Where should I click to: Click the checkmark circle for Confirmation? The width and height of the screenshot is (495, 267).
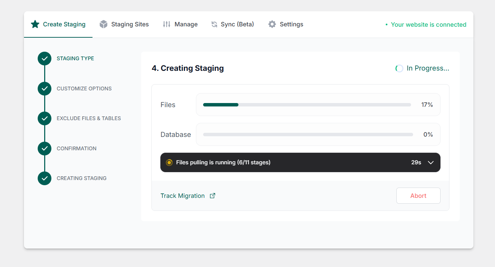point(45,149)
